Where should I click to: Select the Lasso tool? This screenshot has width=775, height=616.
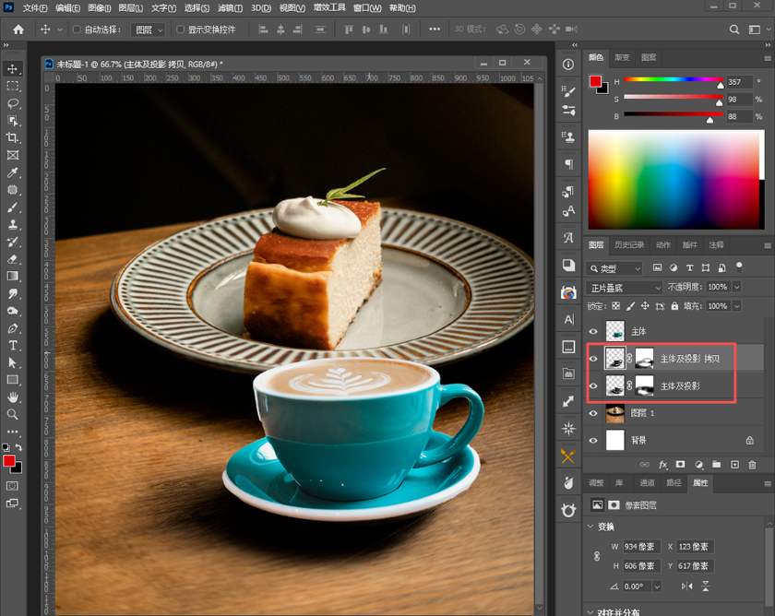(x=13, y=103)
